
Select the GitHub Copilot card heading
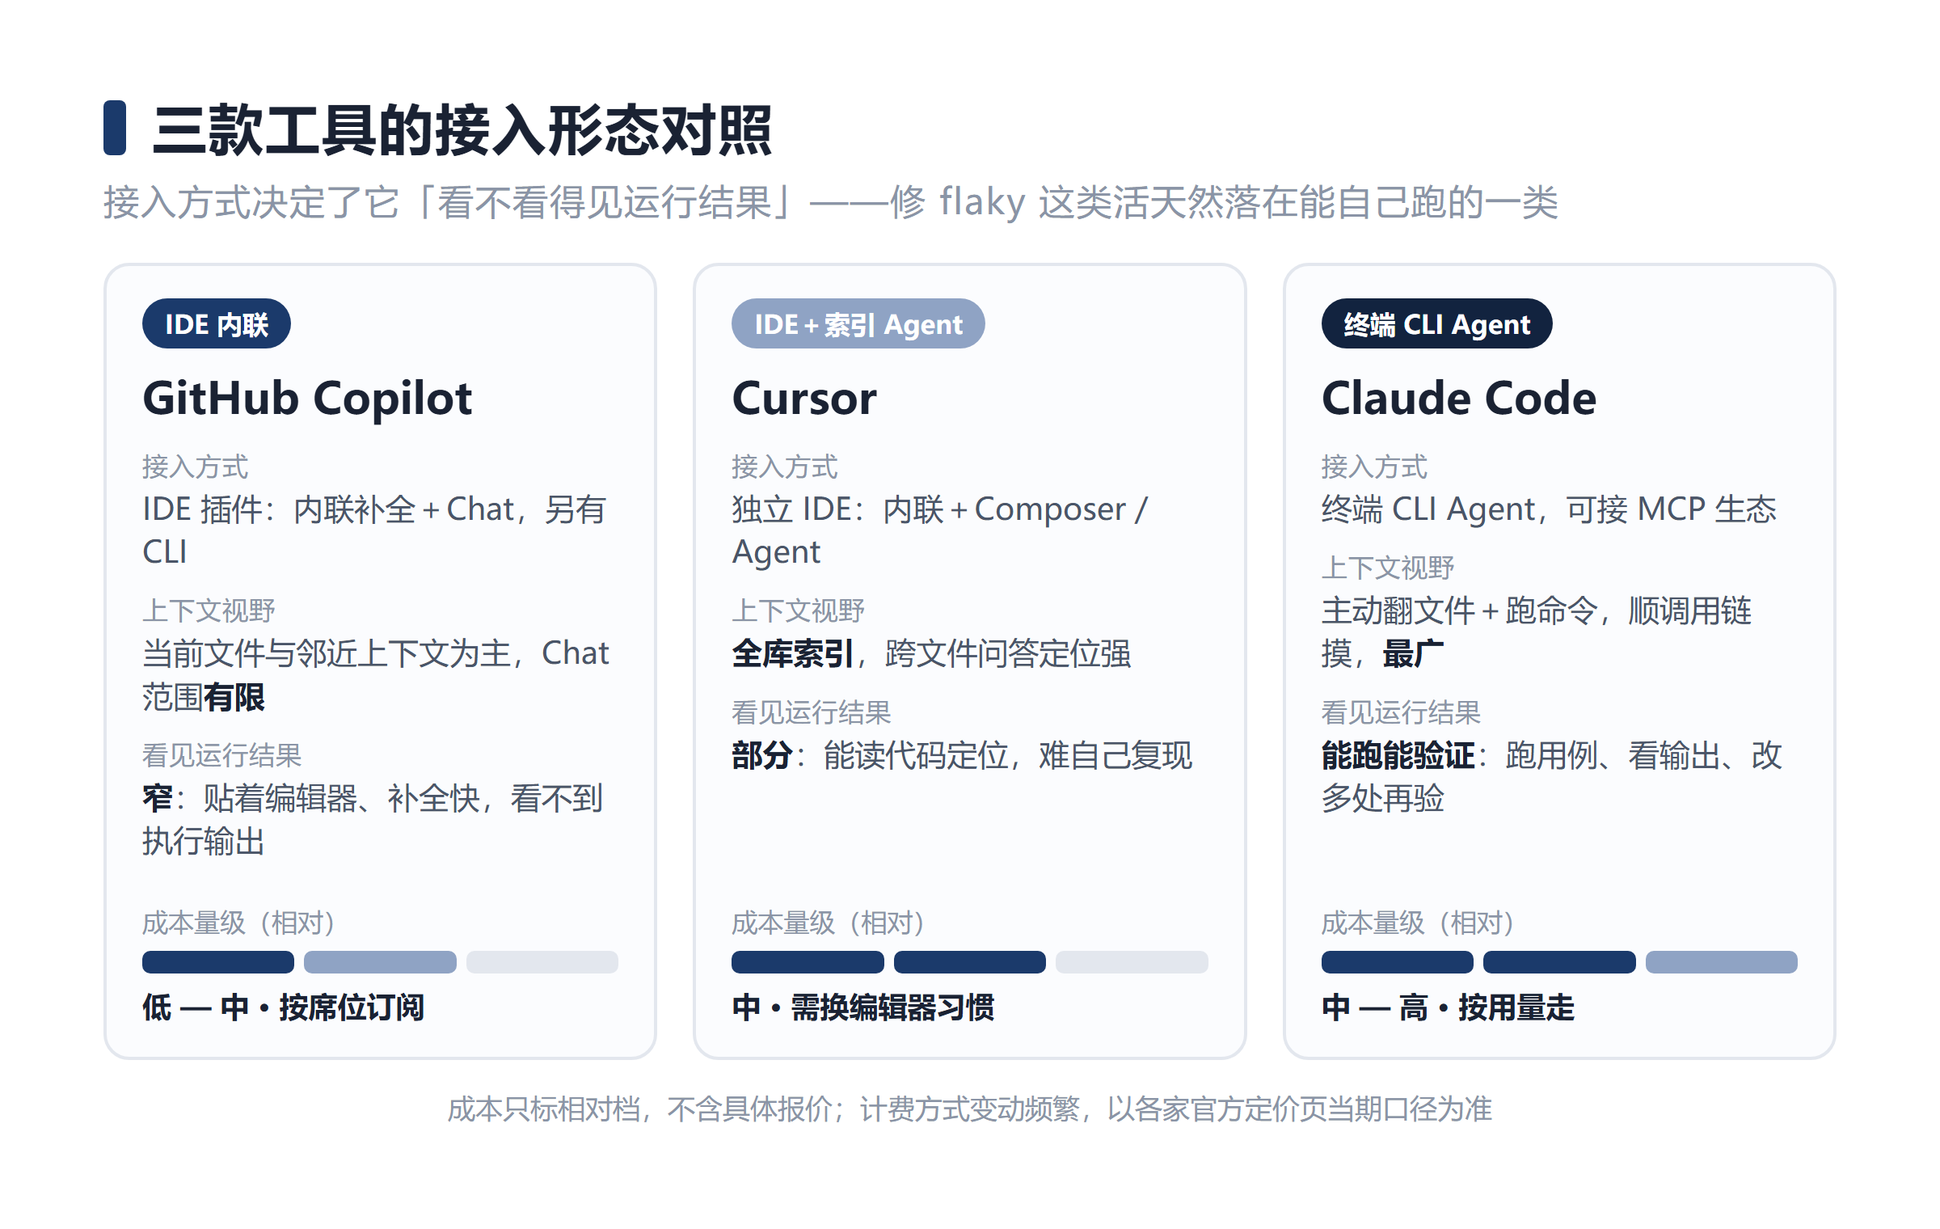[x=307, y=398]
